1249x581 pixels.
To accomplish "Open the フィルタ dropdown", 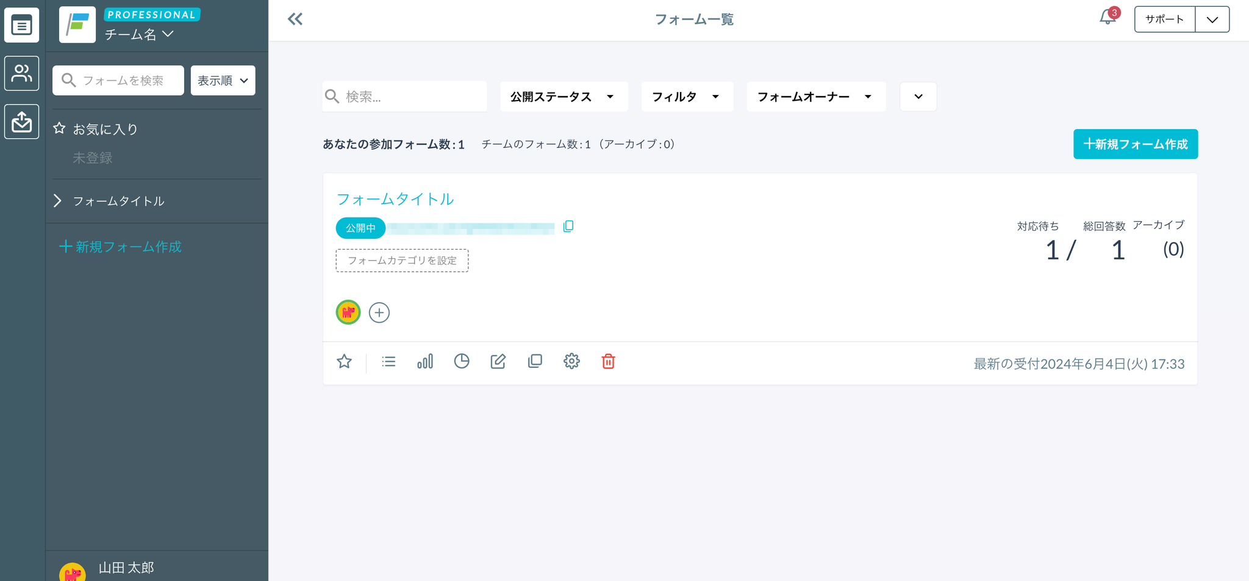I will click(x=687, y=97).
